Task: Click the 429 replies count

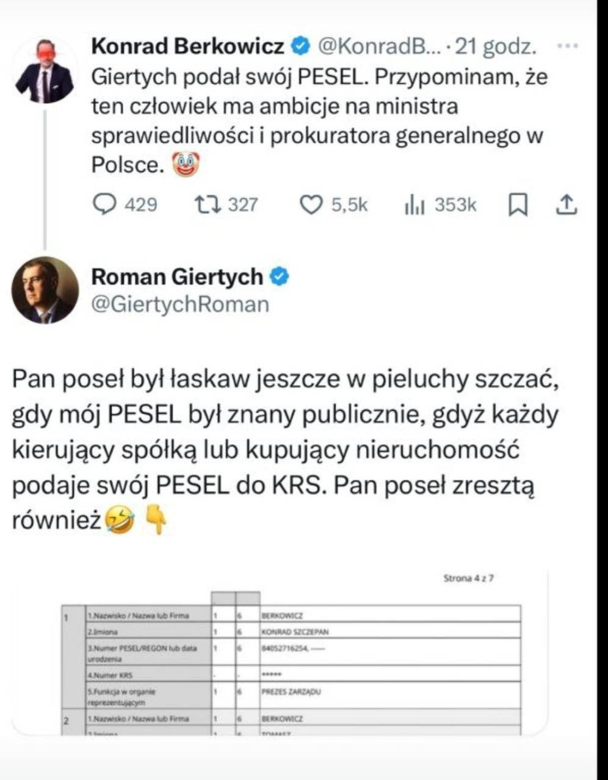Action: tap(140, 205)
